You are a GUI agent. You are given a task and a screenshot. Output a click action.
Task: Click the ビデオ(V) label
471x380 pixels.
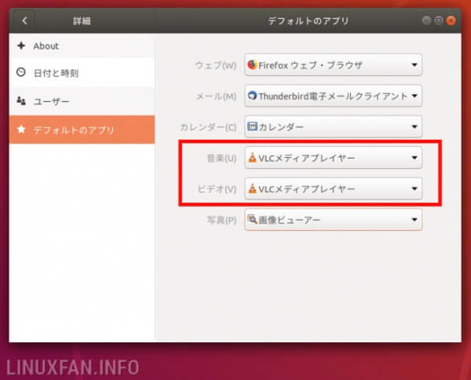point(217,189)
